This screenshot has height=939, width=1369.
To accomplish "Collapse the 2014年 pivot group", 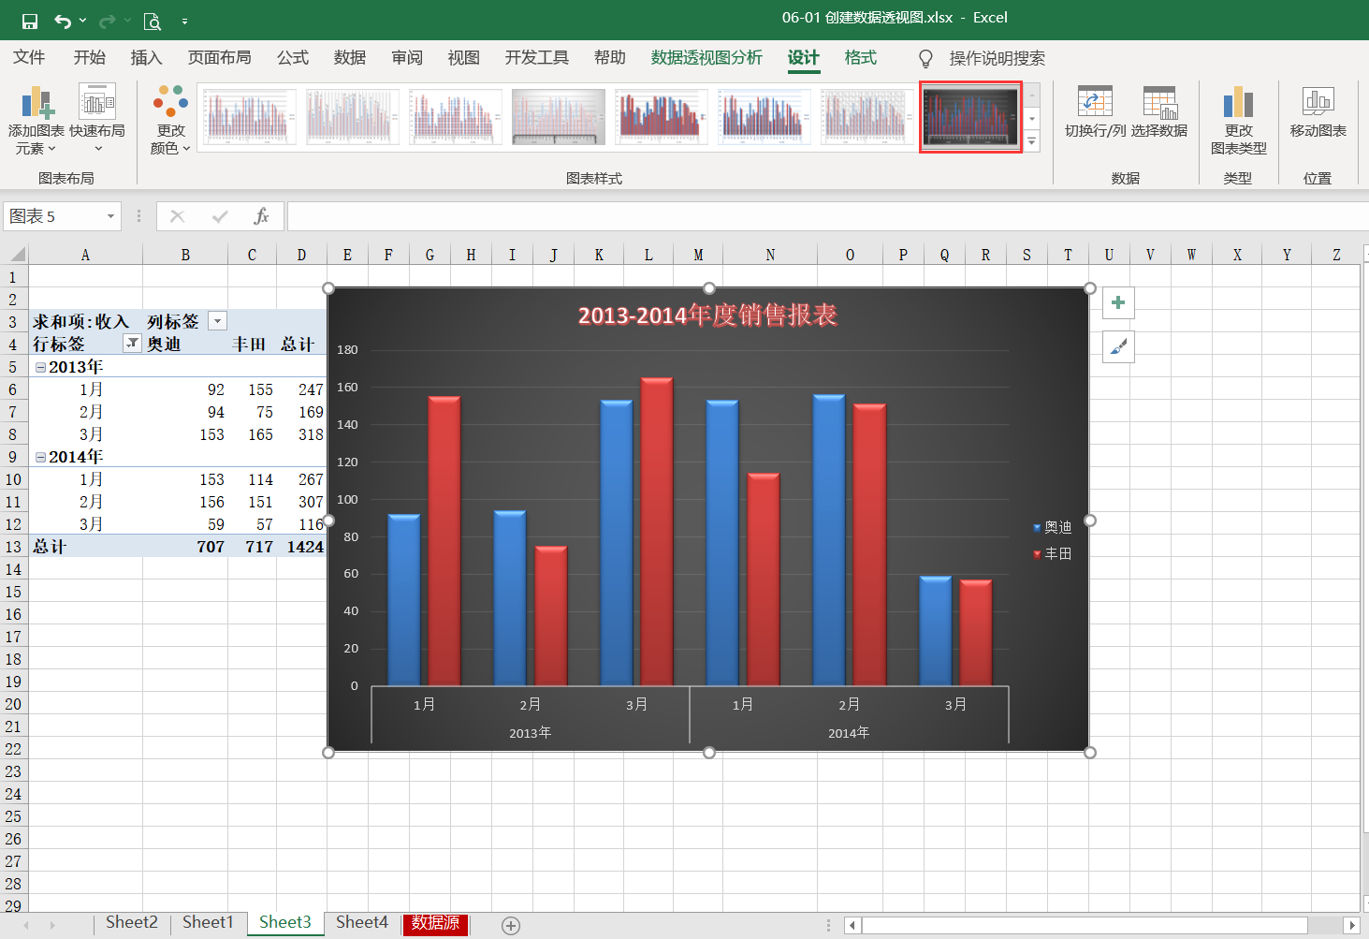I will [x=40, y=457].
